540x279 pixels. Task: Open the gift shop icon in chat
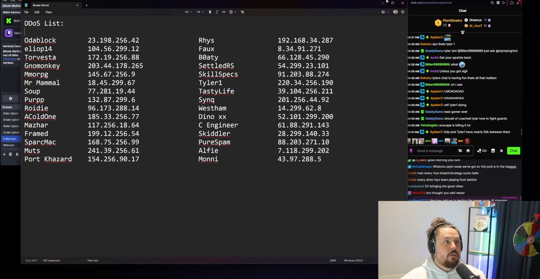pos(493,151)
